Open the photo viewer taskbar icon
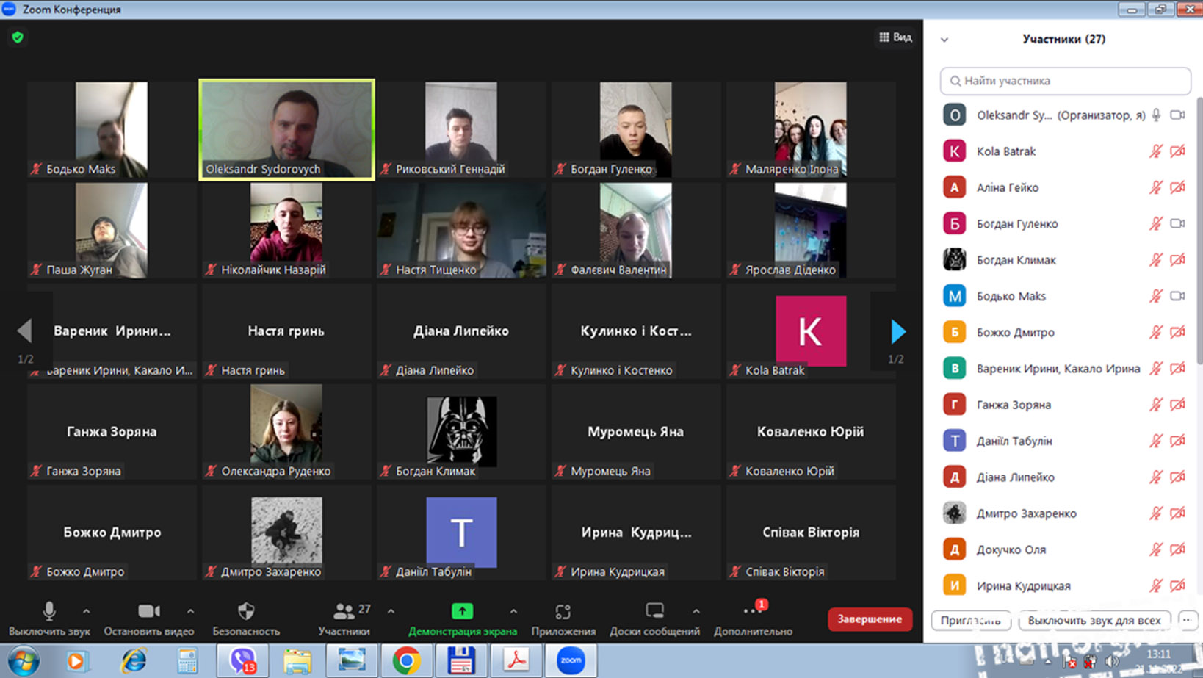This screenshot has height=678, width=1203. [x=352, y=661]
